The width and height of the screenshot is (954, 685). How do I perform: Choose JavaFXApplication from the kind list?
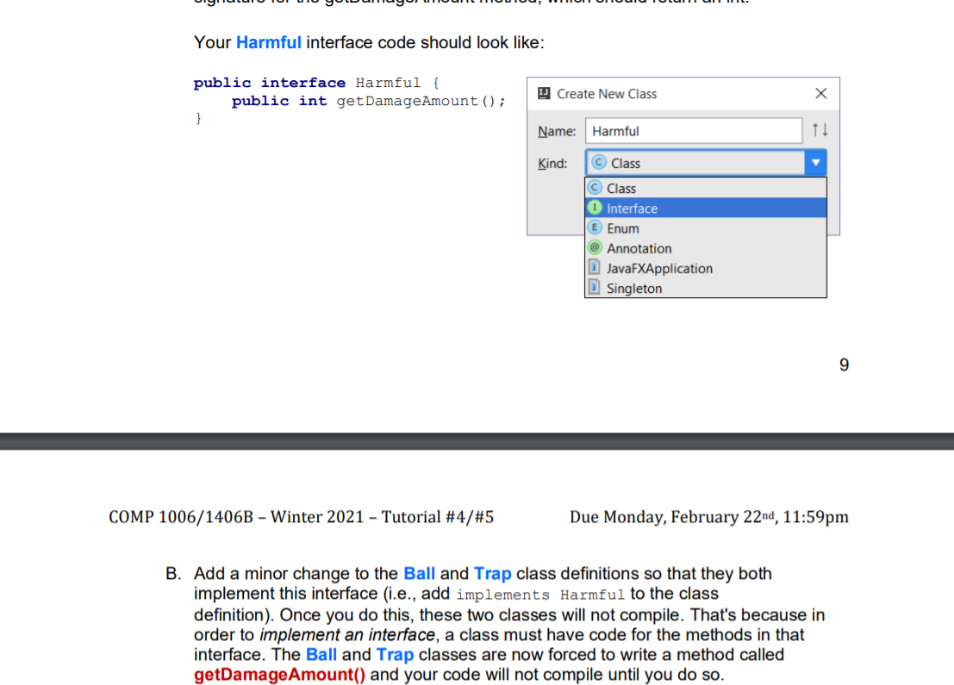pos(659,268)
